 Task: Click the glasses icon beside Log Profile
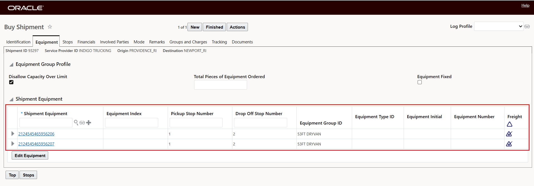pyautogui.click(x=527, y=26)
